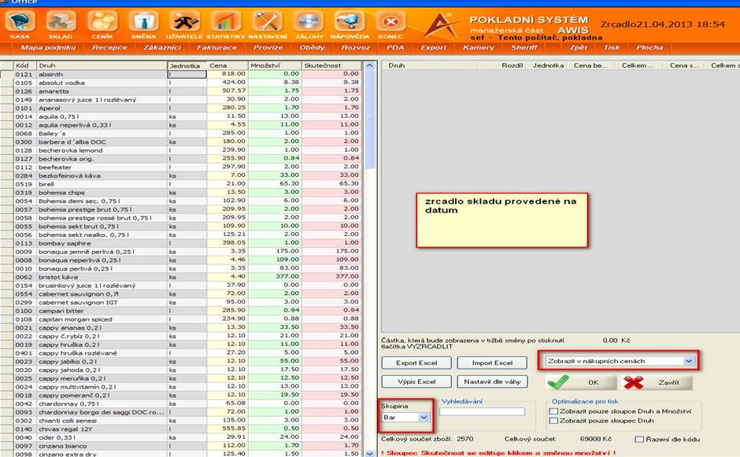Click the Vyhledávání search input field
740x457 pixels.
click(482, 411)
